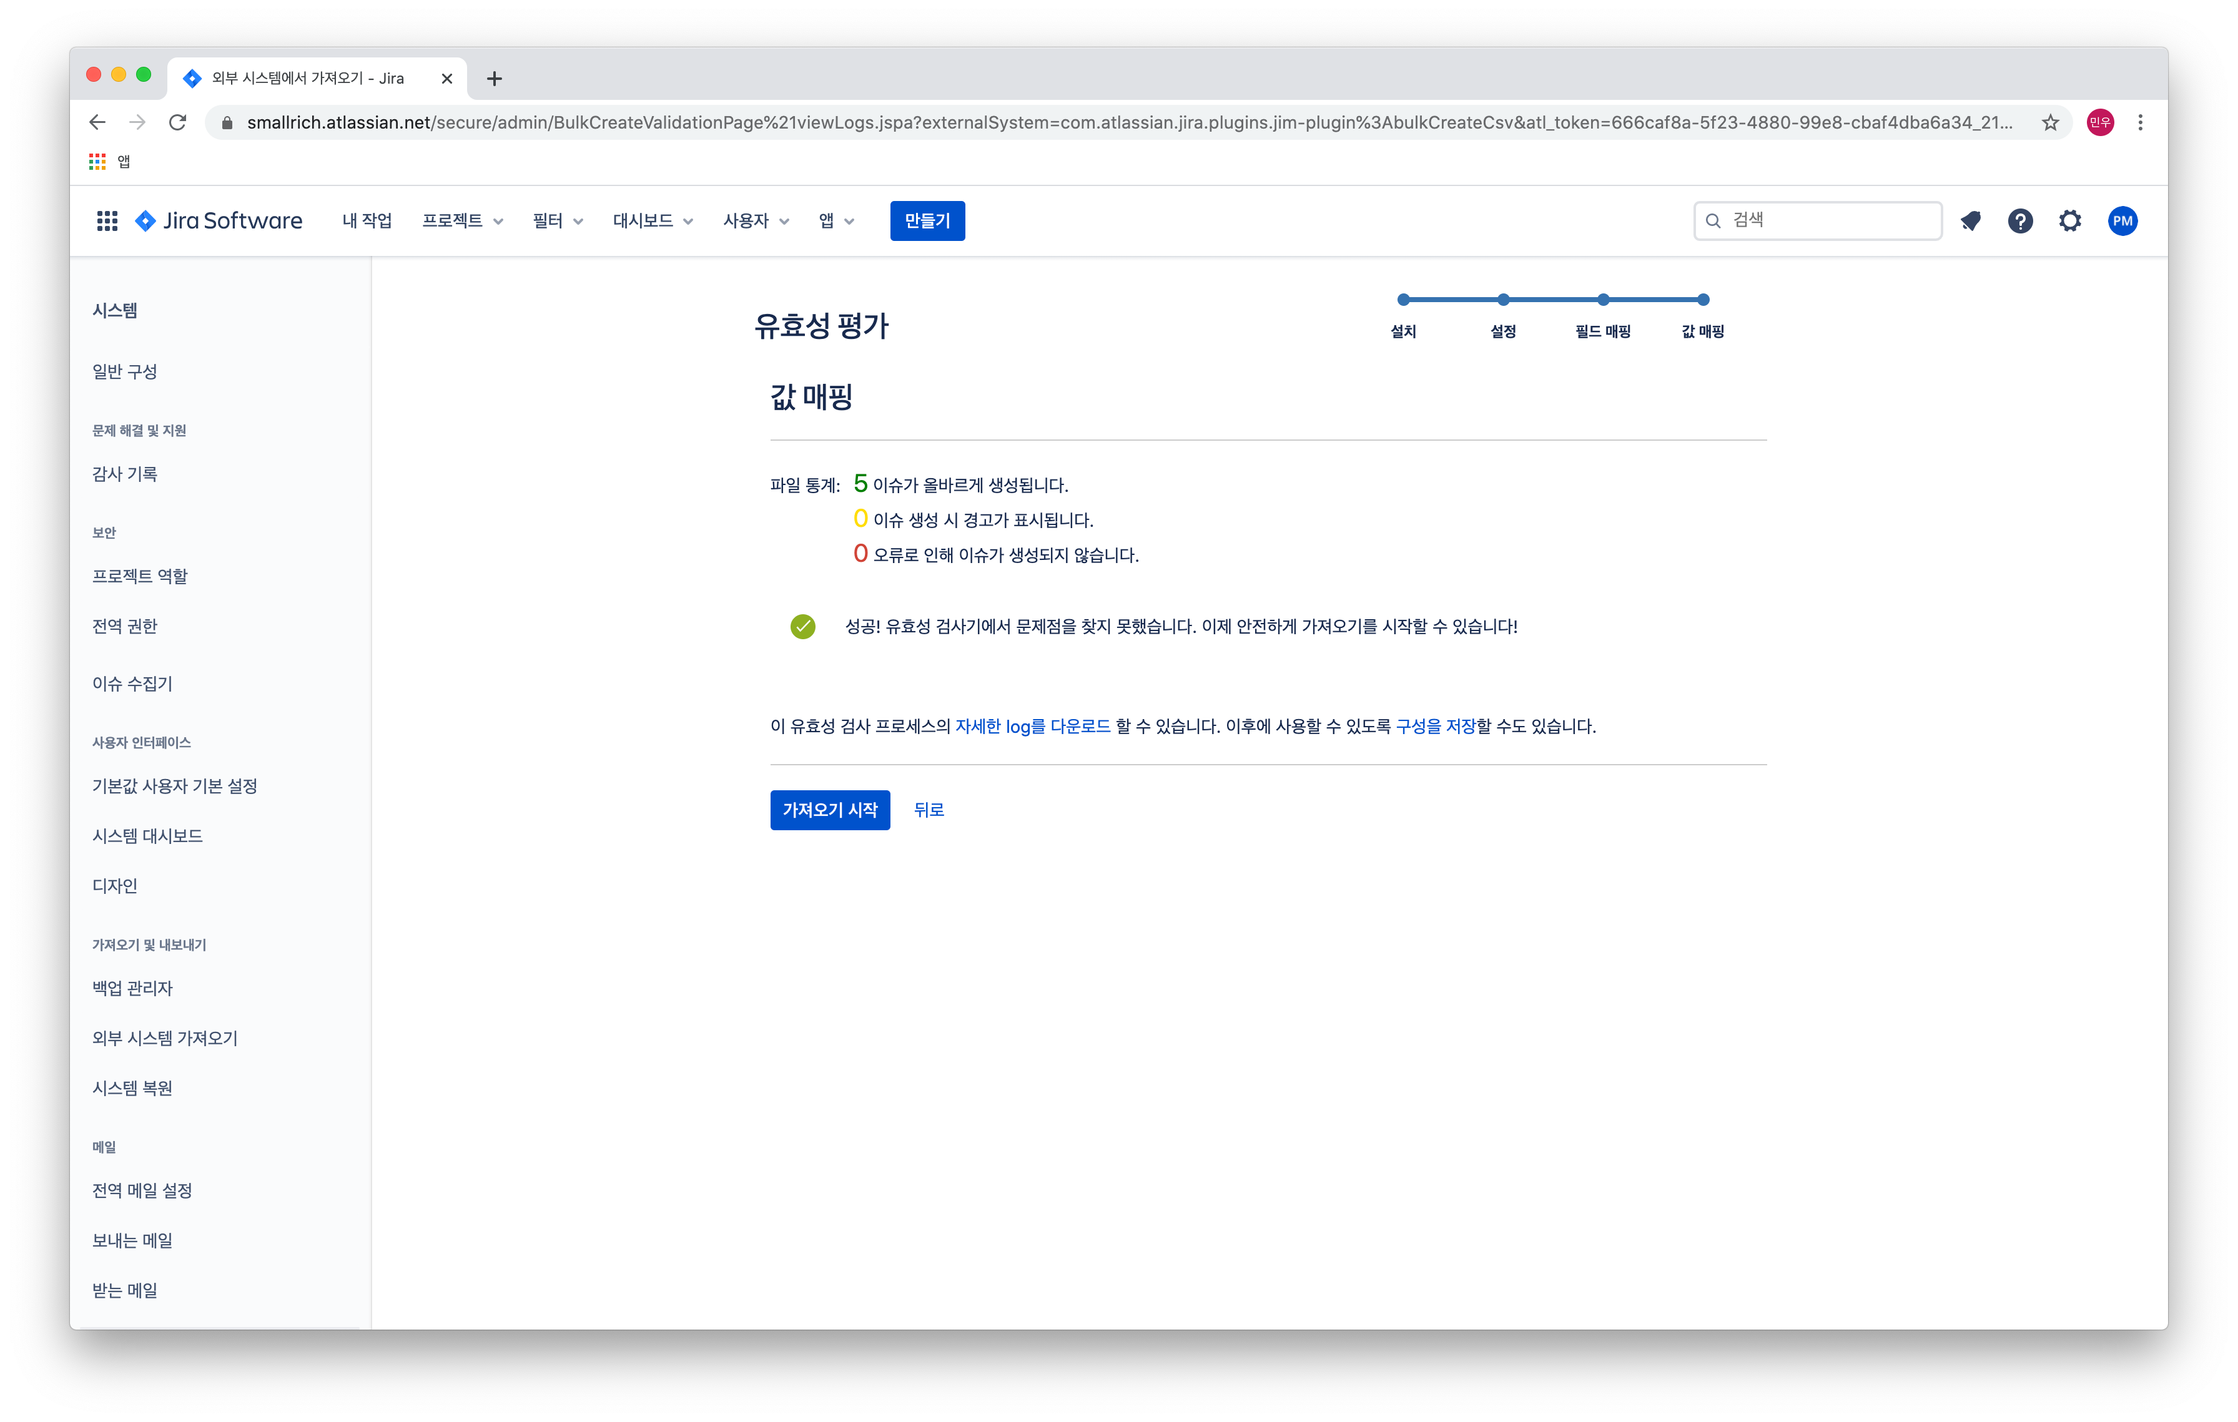The height and width of the screenshot is (1422, 2238).
Task: Open the help question mark icon
Action: [2019, 221]
